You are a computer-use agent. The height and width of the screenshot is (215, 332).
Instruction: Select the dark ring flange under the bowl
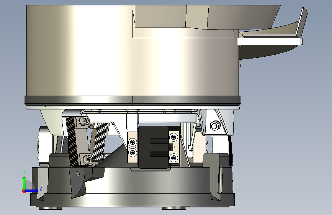click(132, 100)
